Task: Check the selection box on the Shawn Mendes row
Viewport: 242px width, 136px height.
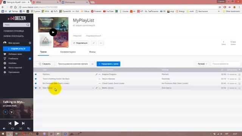Action: (239, 79)
